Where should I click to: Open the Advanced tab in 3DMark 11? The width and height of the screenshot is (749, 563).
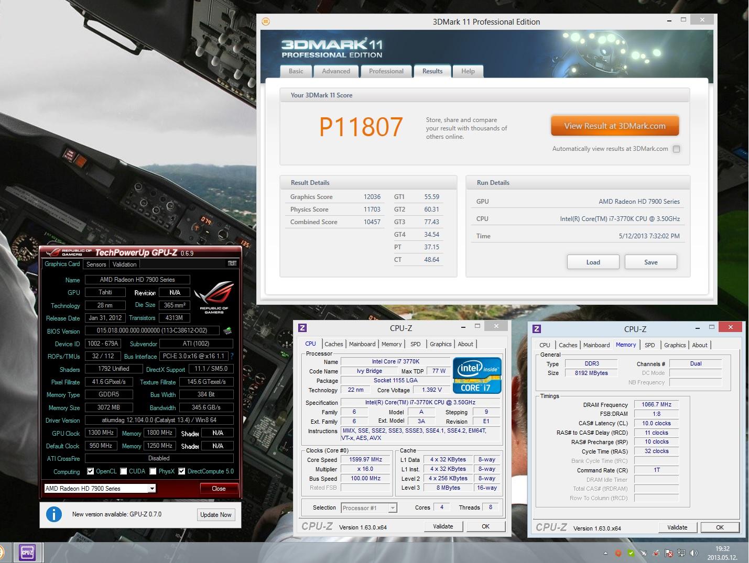(336, 71)
